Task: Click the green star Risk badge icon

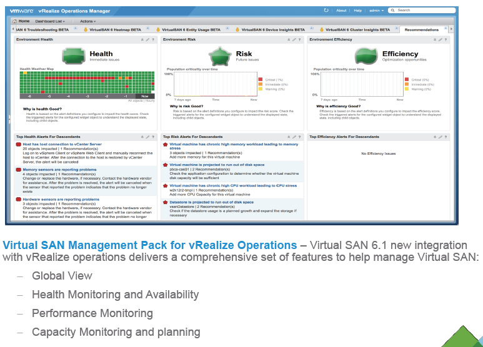Action: tap(219, 56)
